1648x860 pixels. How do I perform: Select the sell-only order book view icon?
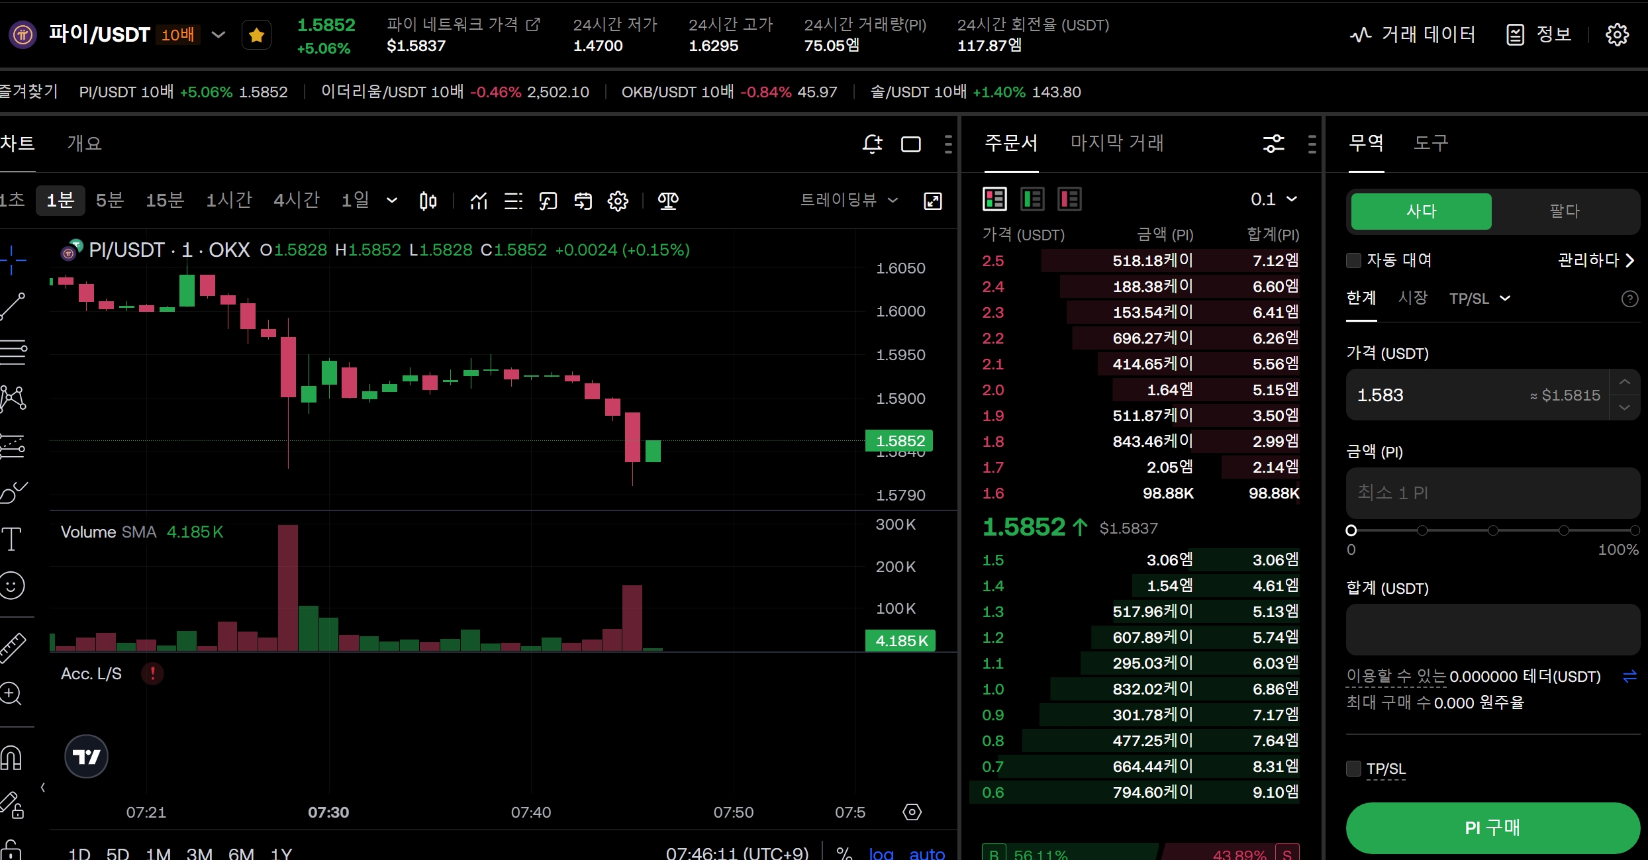1069,199
